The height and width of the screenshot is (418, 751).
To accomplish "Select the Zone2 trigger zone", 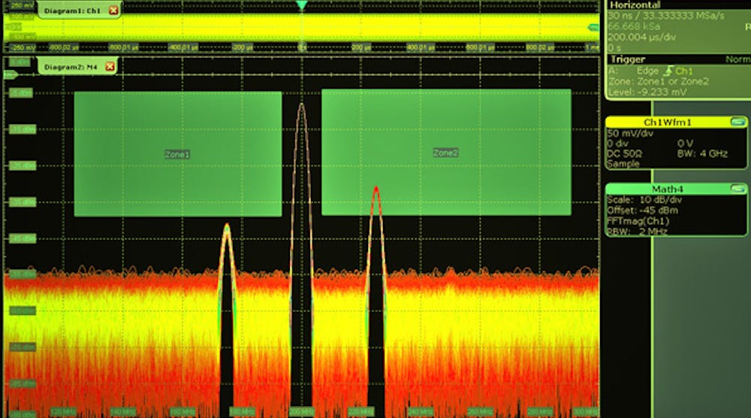I will click(445, 153).
